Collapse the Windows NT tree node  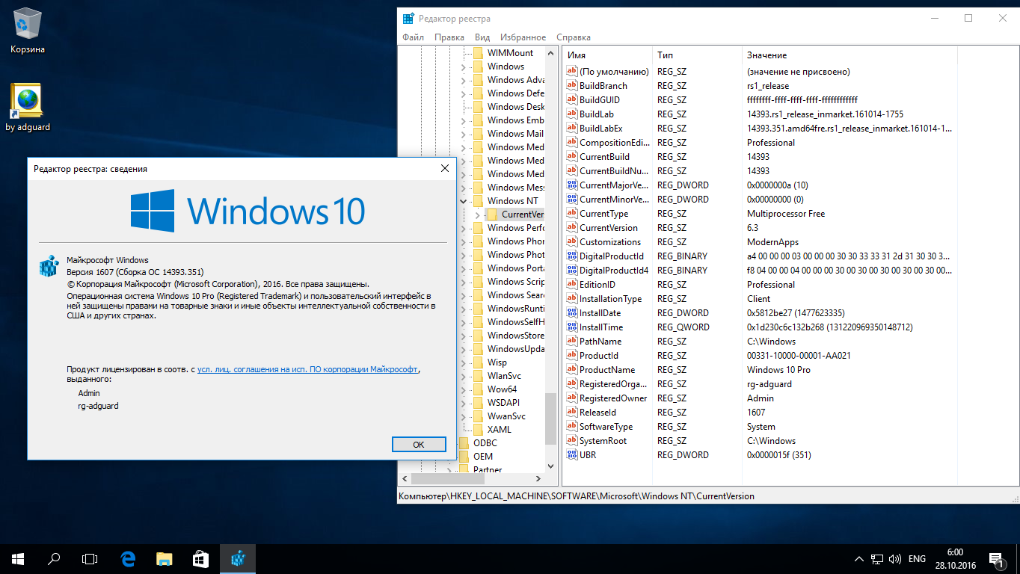(464, 201)
